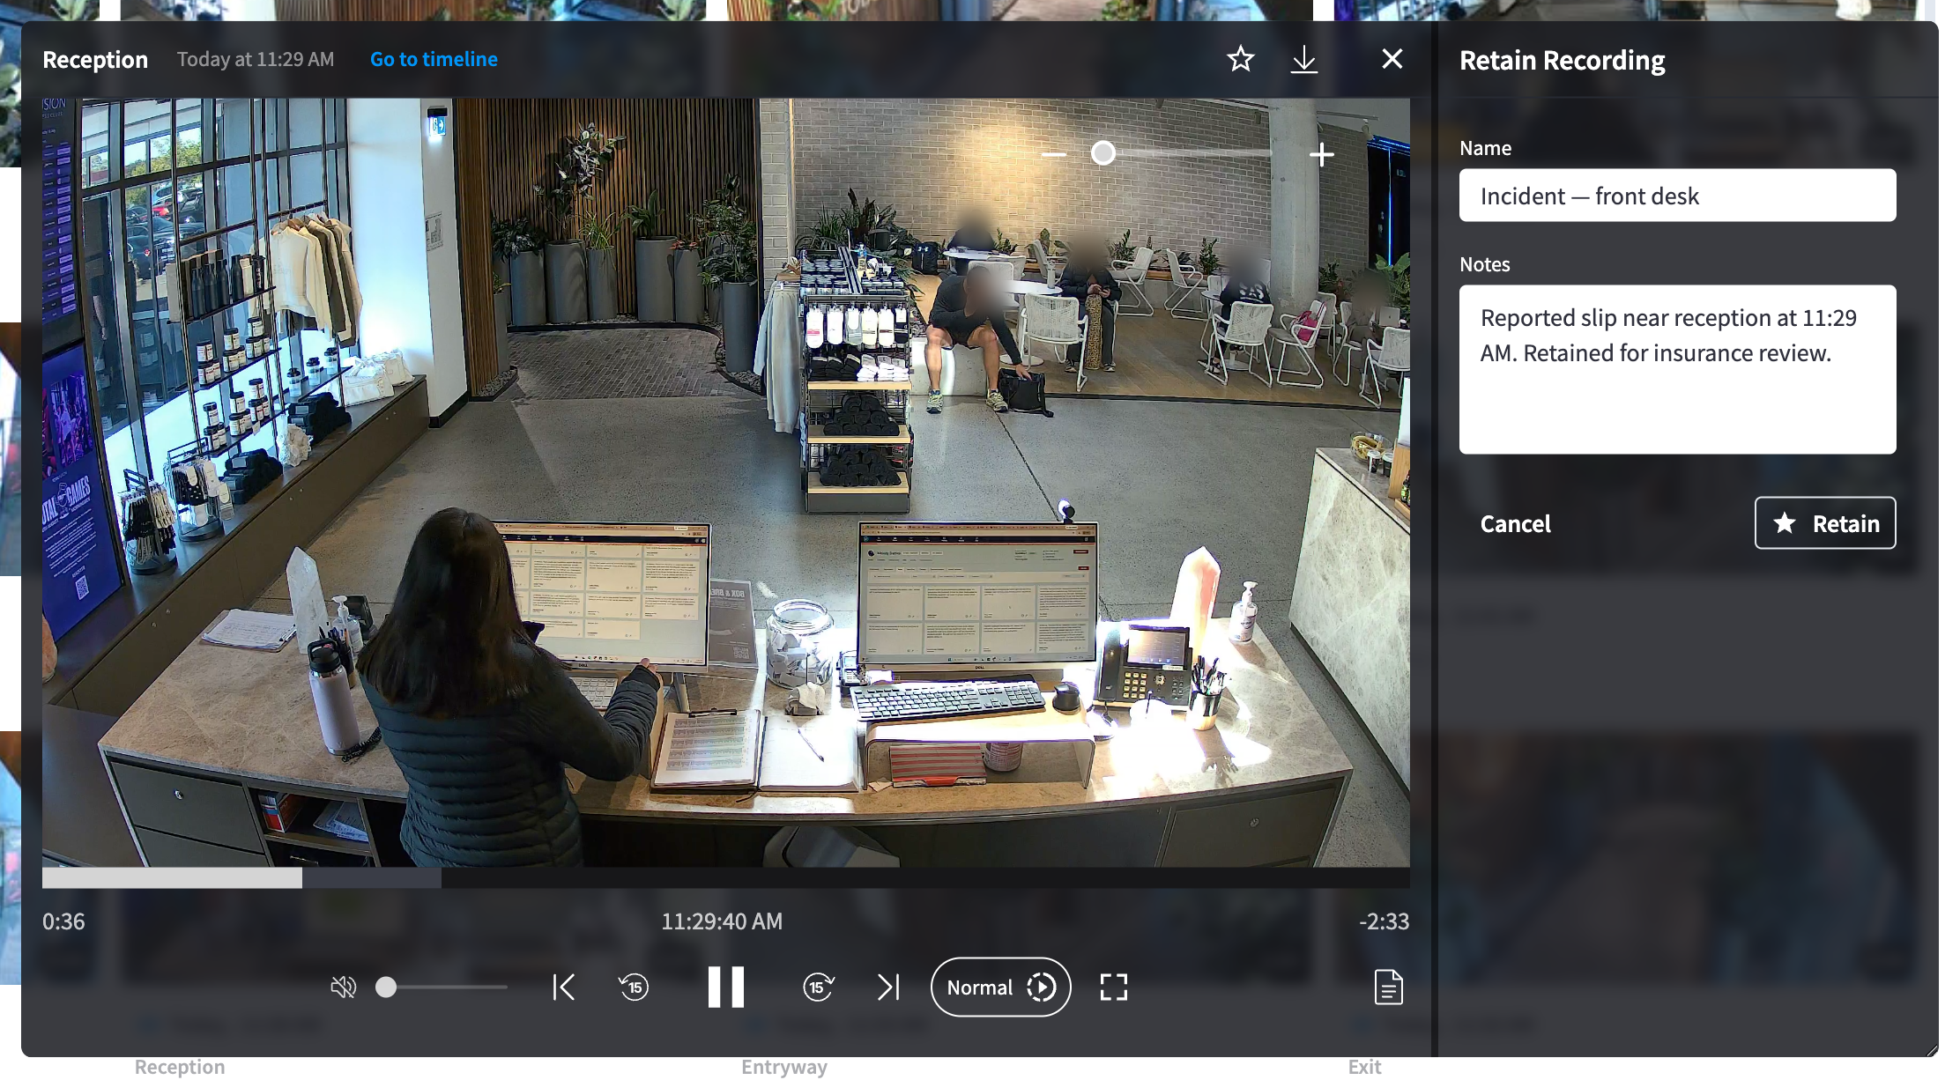The image size is (1960, 1080).
Task: Open the notes document icon
Action: click(1388, 988)
